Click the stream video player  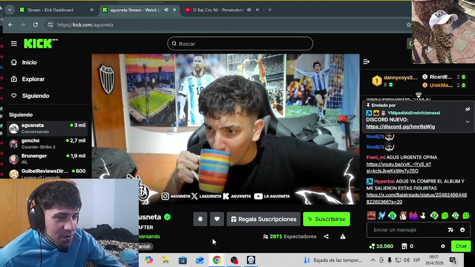coord(225,129)
